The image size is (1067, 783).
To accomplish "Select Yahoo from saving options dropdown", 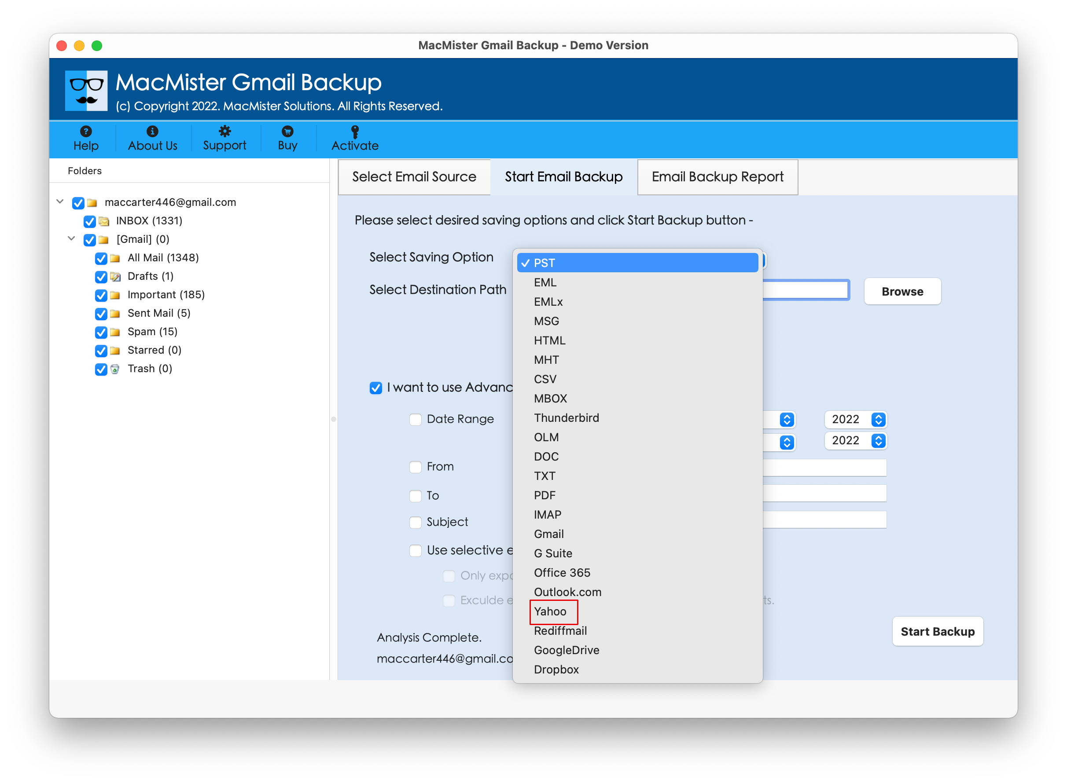I will [x=550, y=612].
